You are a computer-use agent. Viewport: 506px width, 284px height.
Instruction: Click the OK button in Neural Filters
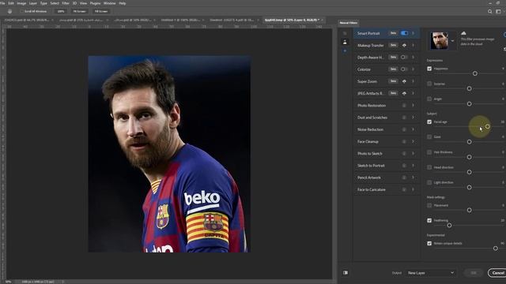click(474, 273)
